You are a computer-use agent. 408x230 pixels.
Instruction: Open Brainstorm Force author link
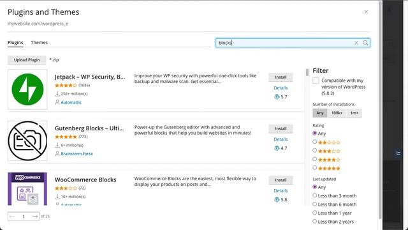(76, 154)
